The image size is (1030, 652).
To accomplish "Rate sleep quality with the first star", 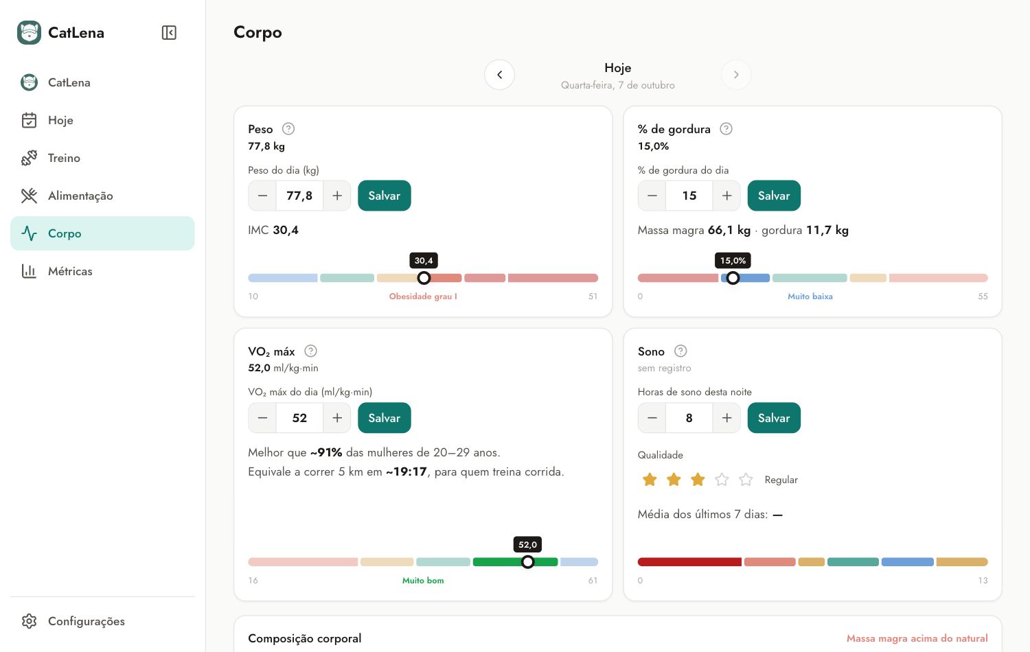I will (x=650, y=480).
